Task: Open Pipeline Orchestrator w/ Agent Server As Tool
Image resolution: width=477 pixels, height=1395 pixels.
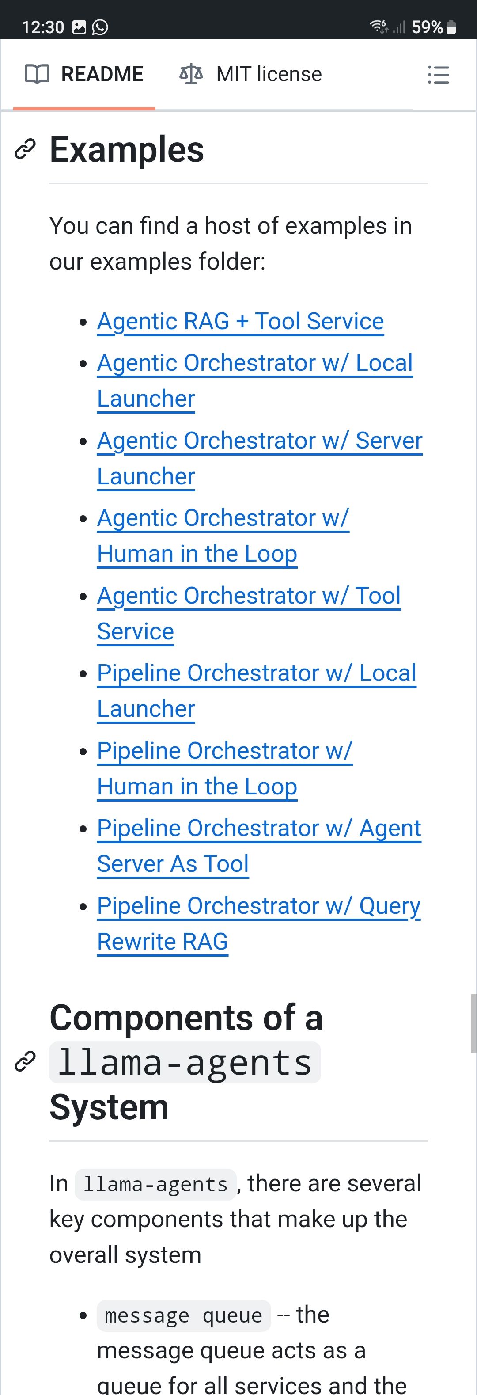Action: point(259,829)
